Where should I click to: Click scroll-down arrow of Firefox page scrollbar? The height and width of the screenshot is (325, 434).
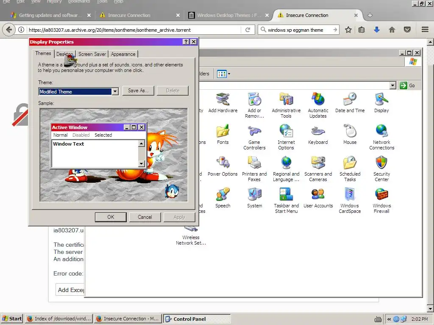click(430, 308)
